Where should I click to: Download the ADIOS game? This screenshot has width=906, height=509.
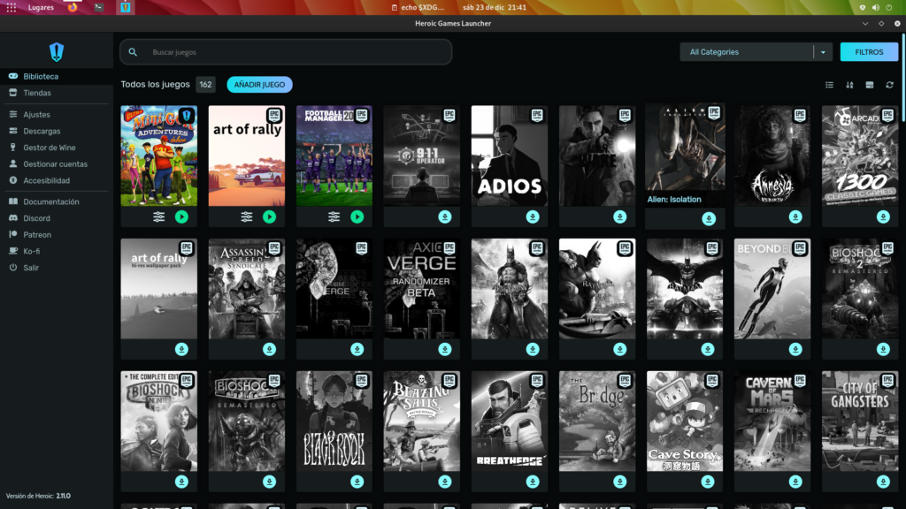532,217
